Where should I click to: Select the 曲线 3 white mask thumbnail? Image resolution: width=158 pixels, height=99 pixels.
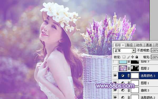(x=135, y=90)
